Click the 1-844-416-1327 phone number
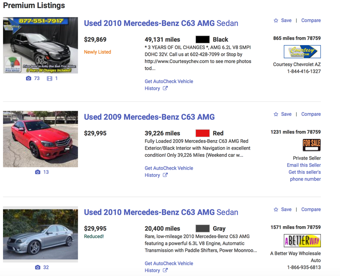The height and width of the screenshot is (276, 340). pos(304,72)
